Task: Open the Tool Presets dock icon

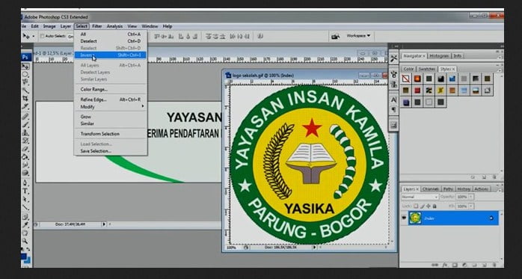Action: tap(394, 58)
